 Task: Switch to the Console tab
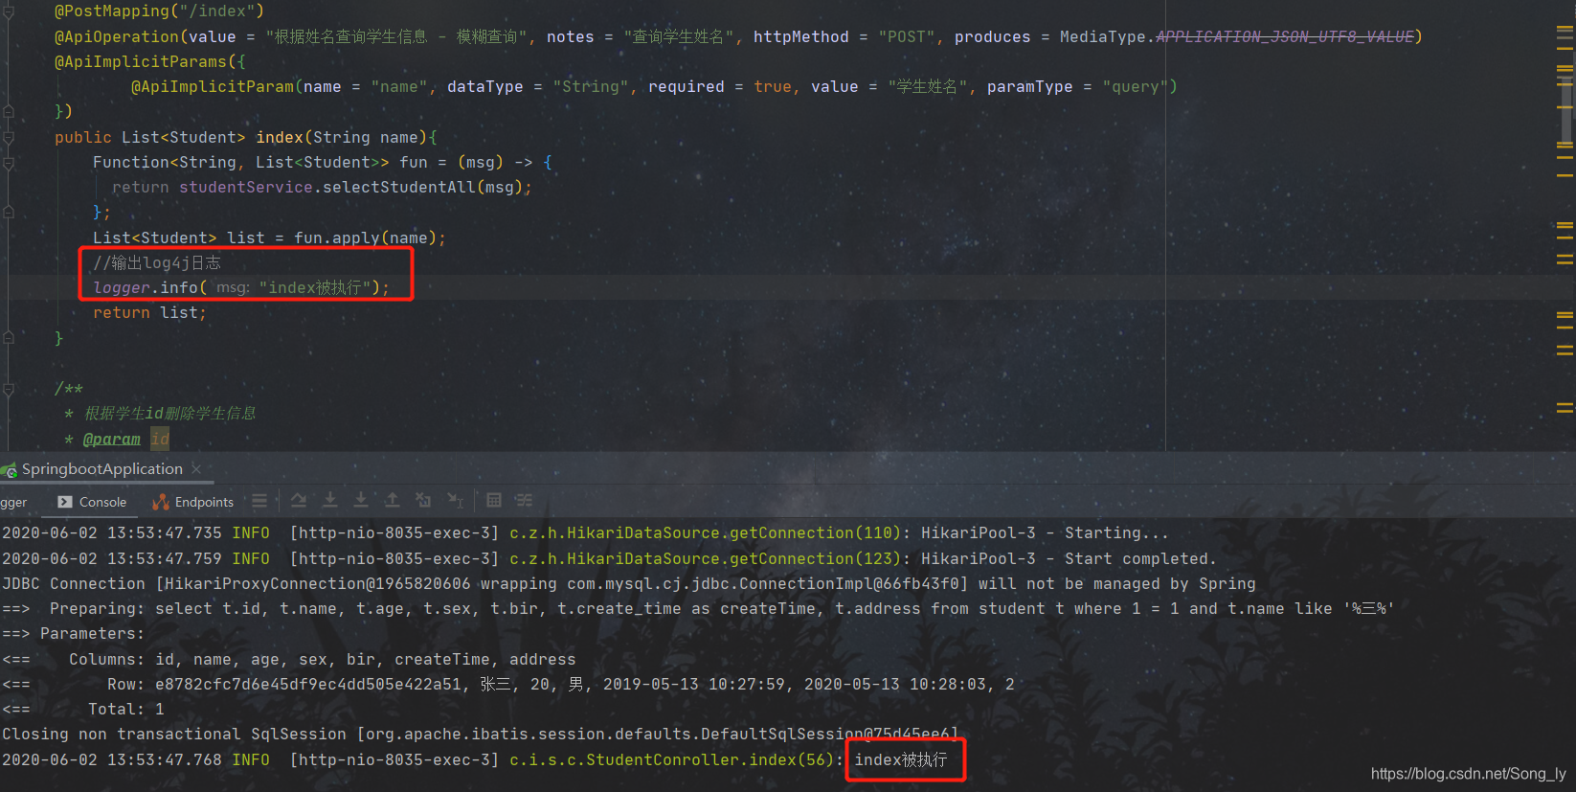pyautogui.click(x=92, y=502)
